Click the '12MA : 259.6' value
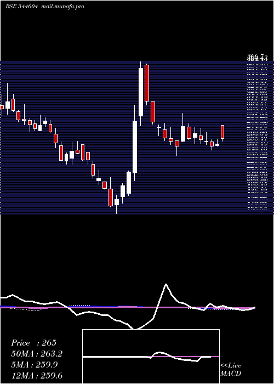274x384 pixels. 37,375
